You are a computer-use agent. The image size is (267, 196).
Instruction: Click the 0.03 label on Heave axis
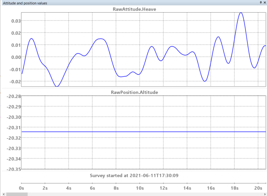click(16, 21)
